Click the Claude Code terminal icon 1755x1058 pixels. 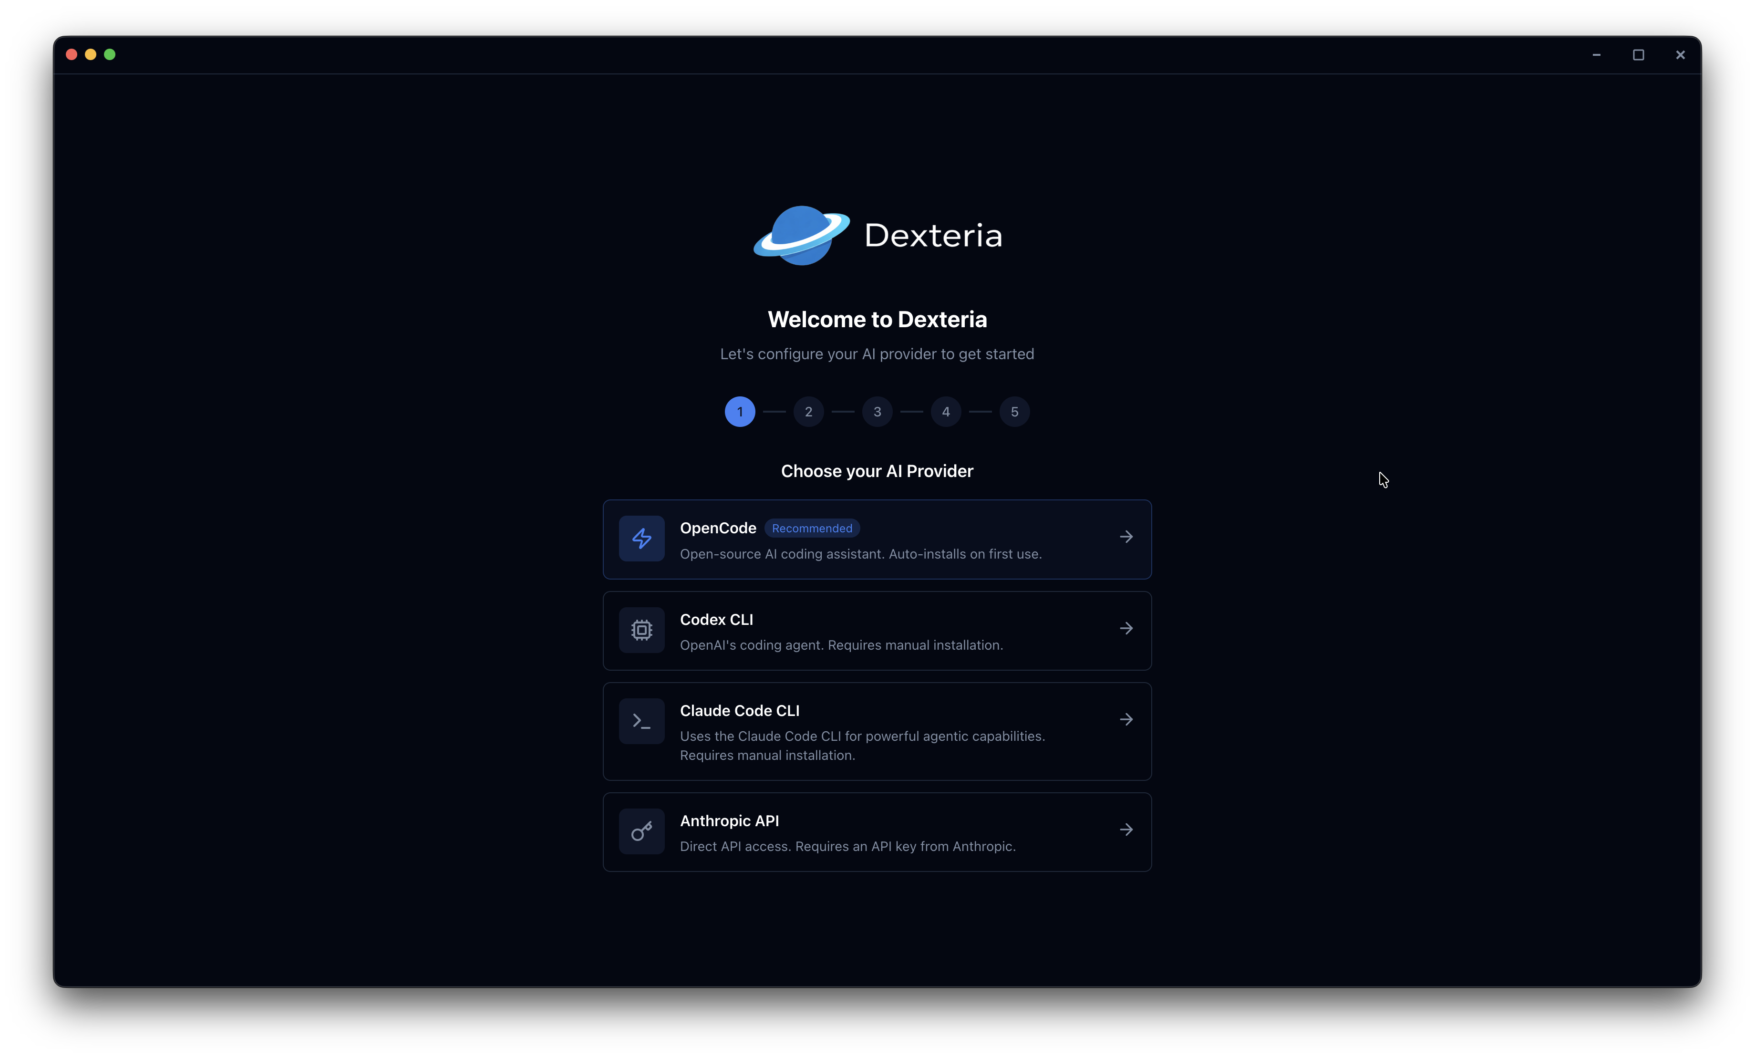pos(641,720)
